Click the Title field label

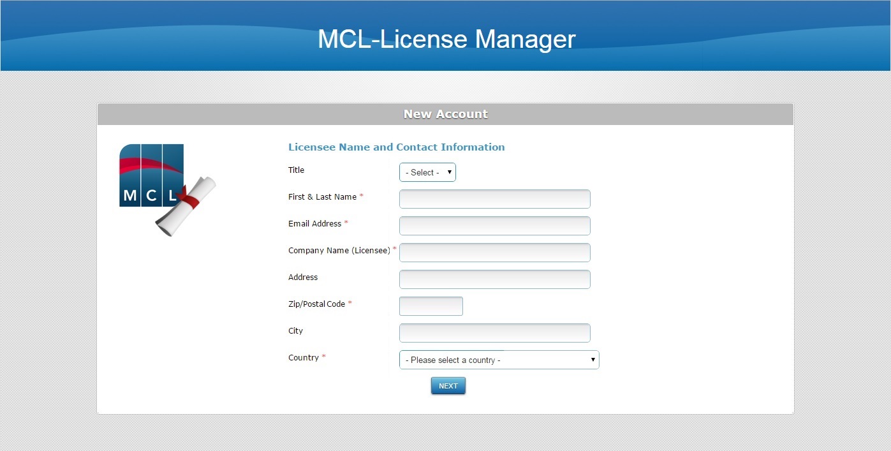point(296,170)
